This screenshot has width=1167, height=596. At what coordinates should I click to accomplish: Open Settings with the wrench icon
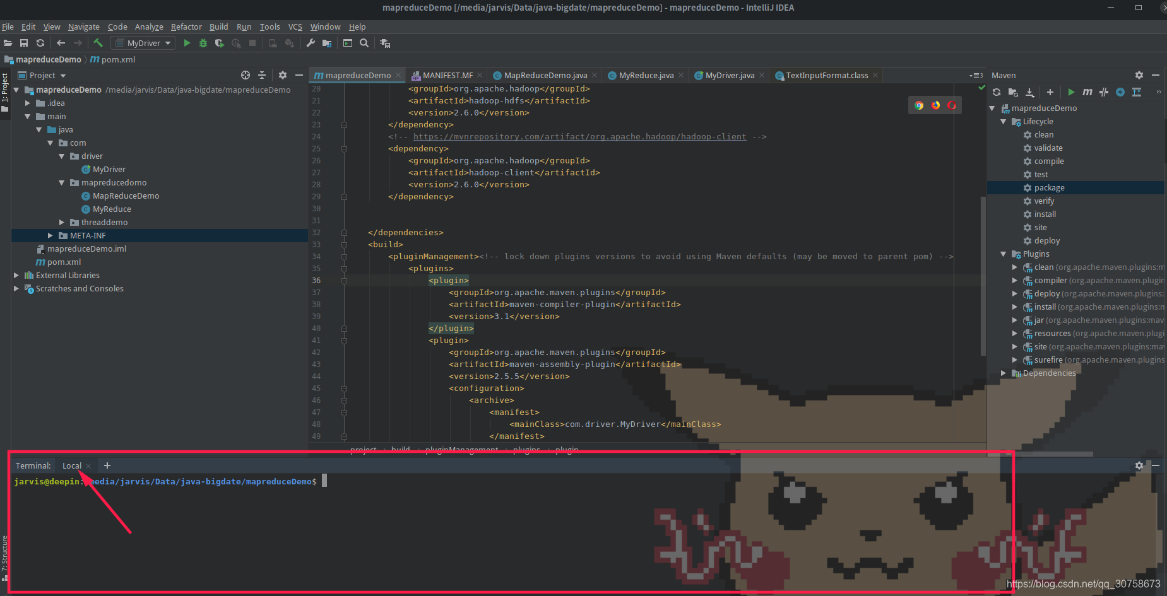[x=311, y=43]
